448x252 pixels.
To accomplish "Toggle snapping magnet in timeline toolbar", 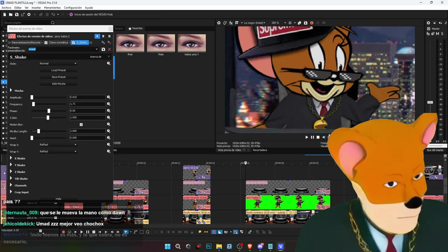I will point(214,232).
